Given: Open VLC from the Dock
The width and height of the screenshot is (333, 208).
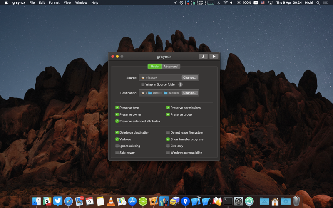Looking at the screenshot, I should point(111,201).
